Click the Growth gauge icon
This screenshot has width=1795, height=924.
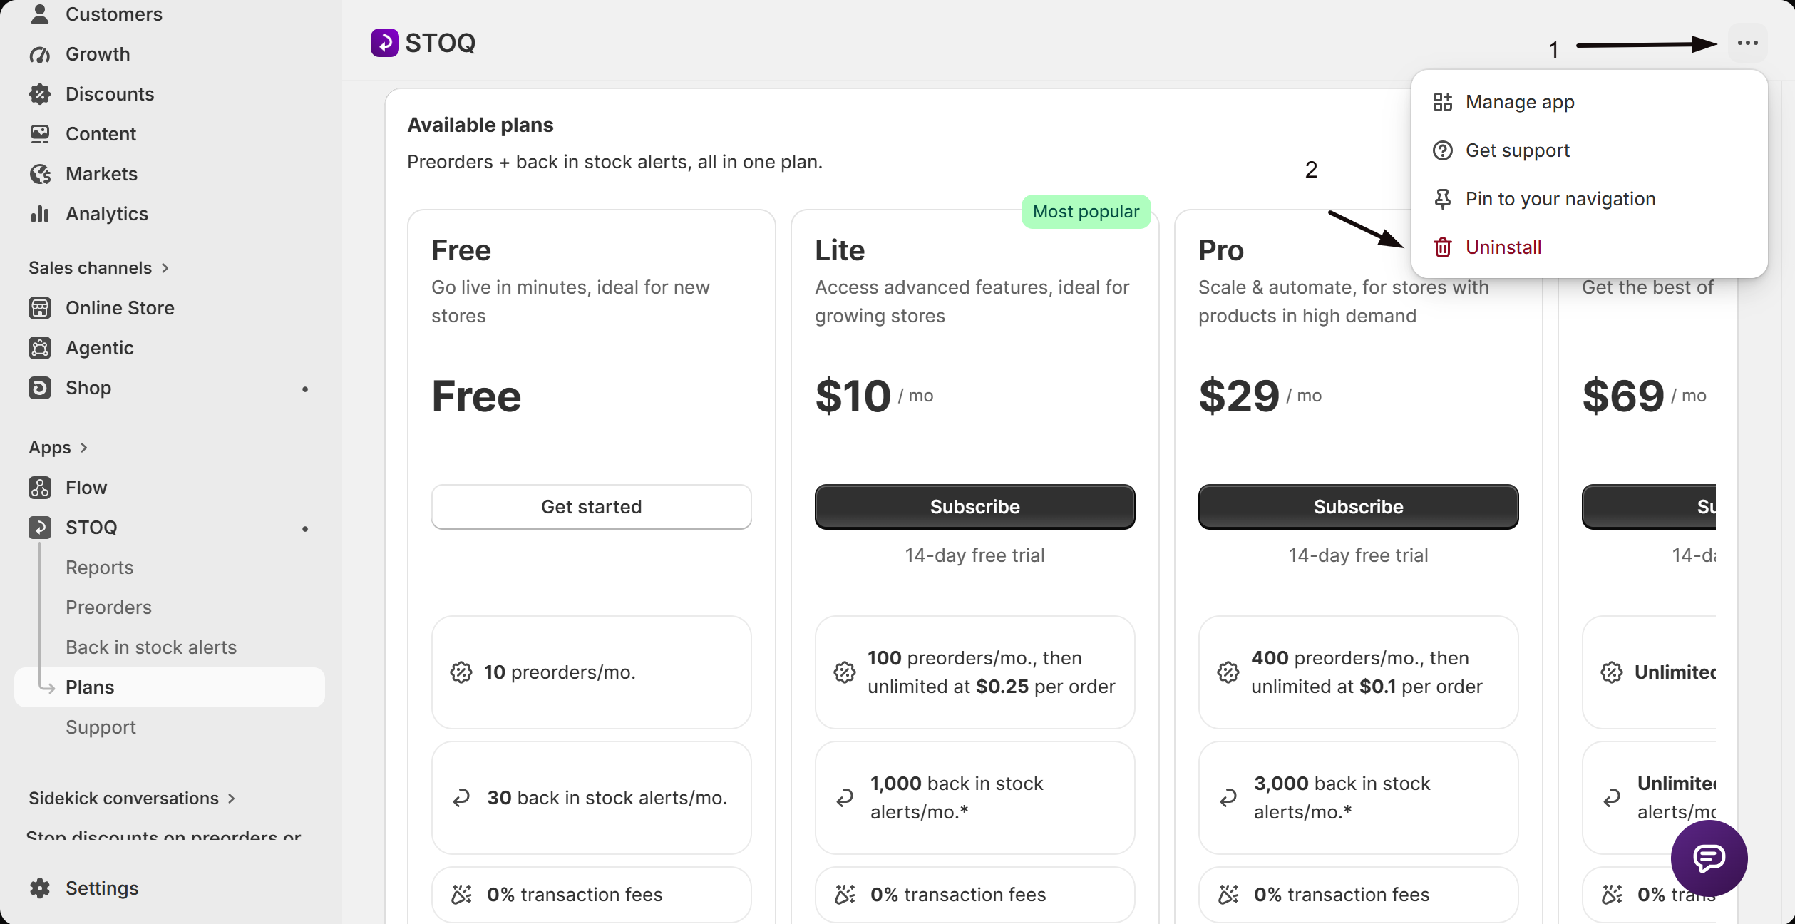tap(40, 54)
